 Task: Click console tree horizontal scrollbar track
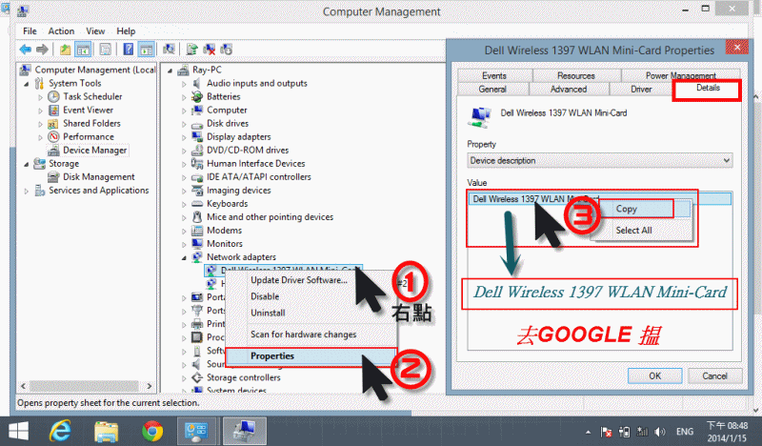(85, 386)
